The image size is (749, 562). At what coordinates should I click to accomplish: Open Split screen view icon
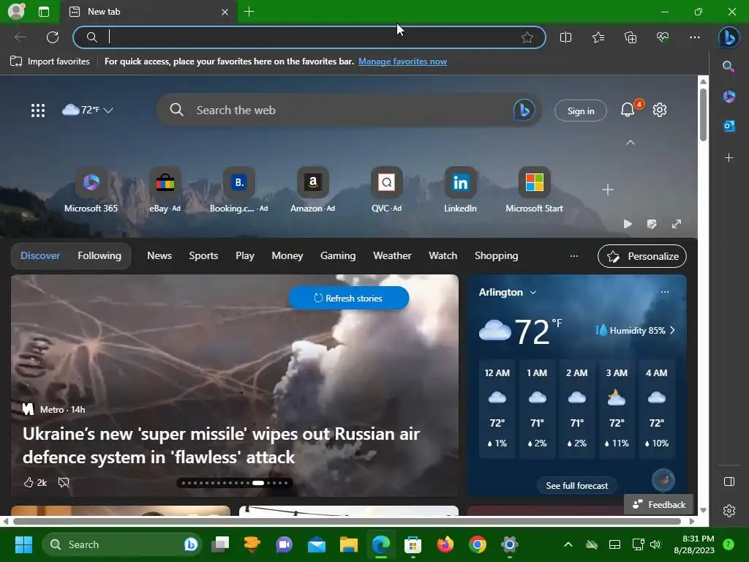(x=565, y=37)
